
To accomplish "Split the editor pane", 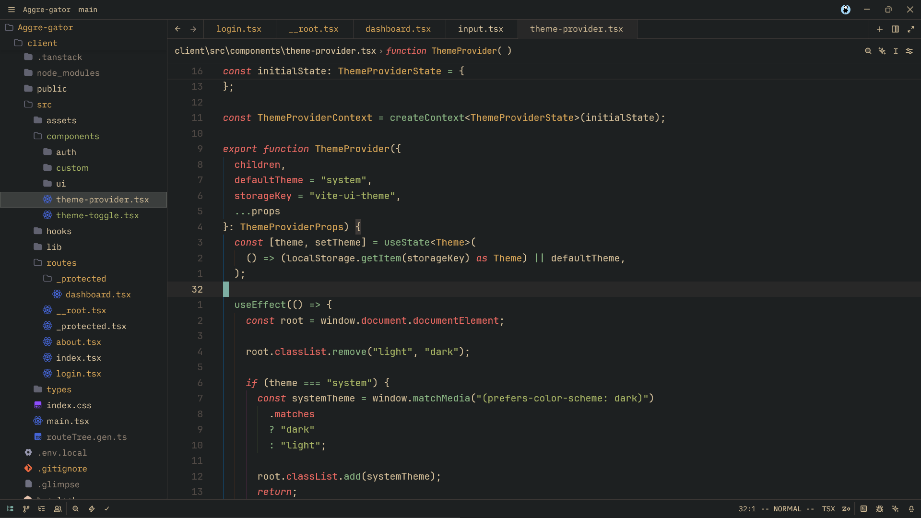I will [x=895, y=29].
